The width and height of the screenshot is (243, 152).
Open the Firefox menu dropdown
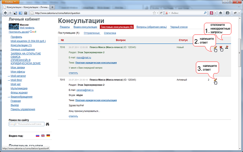click(x=11, y=2)
